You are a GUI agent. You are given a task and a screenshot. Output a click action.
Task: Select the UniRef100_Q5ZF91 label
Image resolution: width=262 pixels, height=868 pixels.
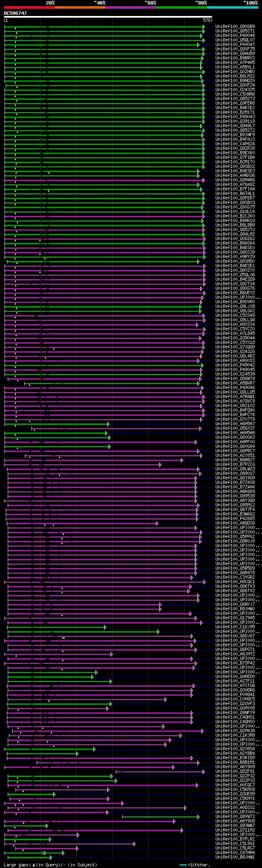click(235, 772)
